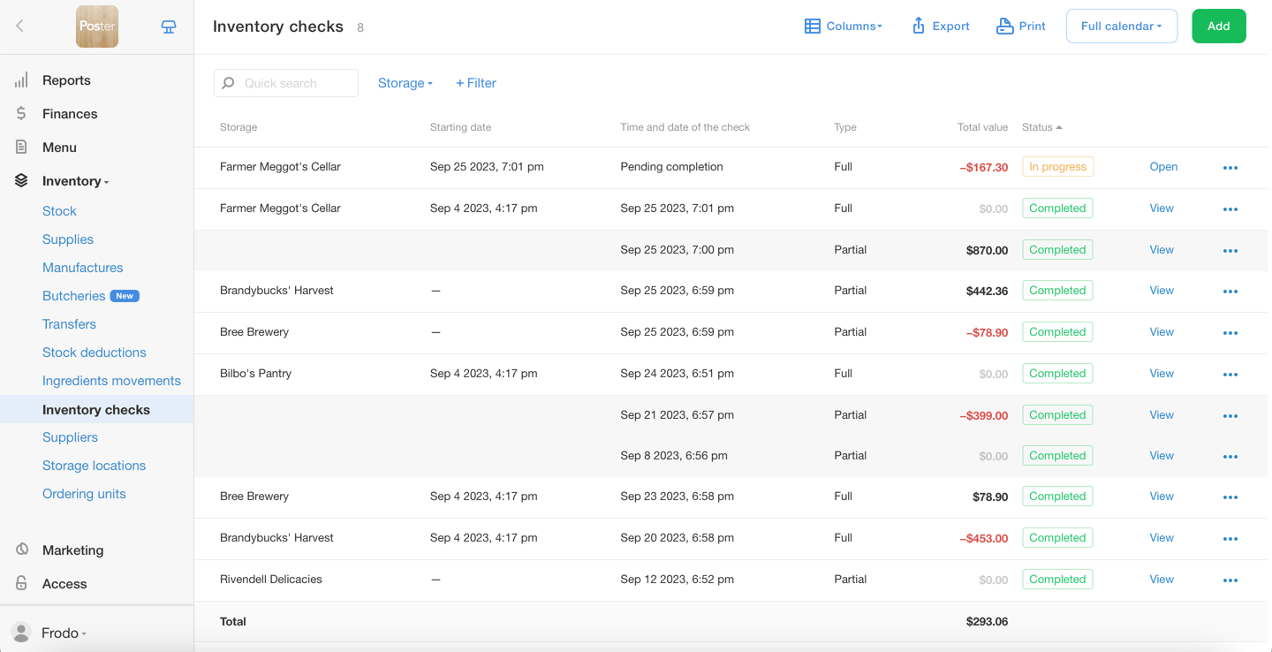This screenshot has width=1272, height=652.
Task: Click the Columns table icon
Action: pos(813,27)
